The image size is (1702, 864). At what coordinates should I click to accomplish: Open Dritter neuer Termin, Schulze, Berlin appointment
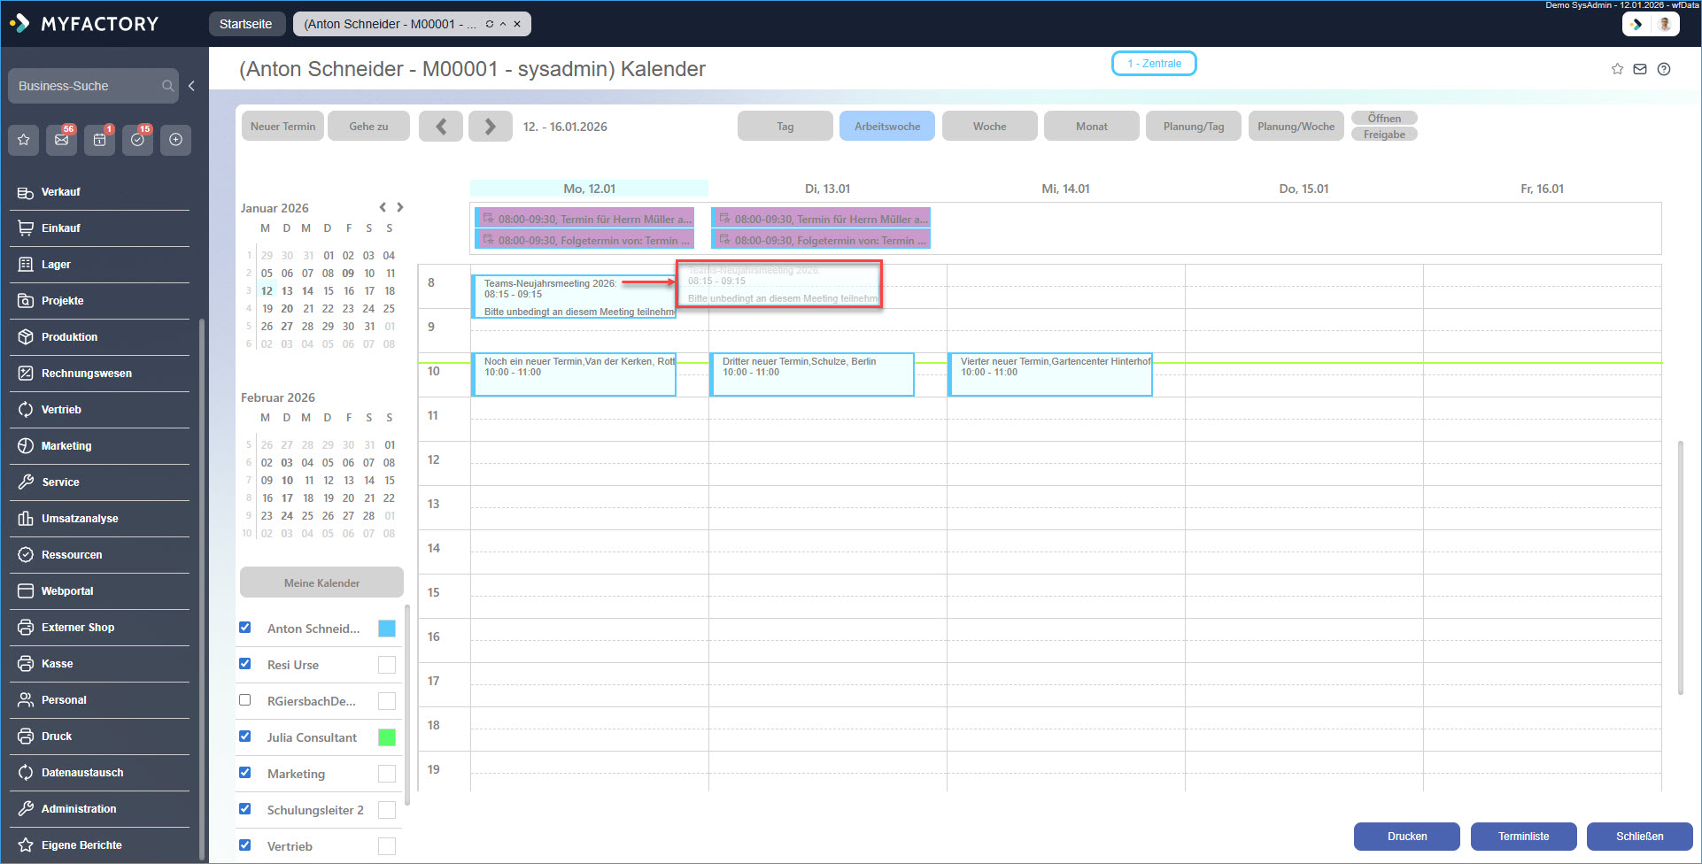pos(812,374)
